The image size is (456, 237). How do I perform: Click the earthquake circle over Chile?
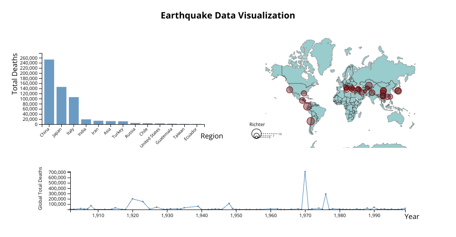(311, 121)
